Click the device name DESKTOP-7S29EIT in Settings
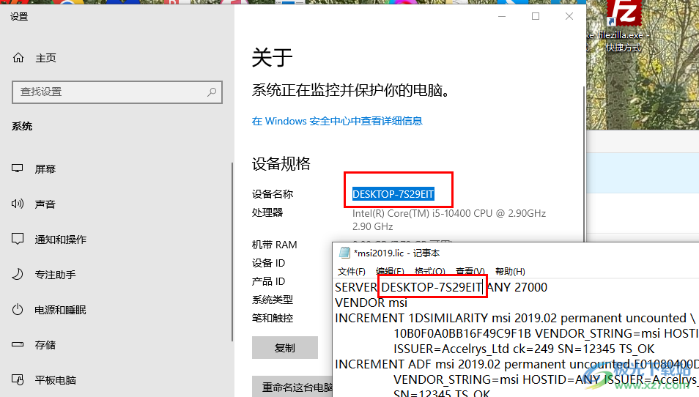699x397 pixels. click(x=393, y=194)
